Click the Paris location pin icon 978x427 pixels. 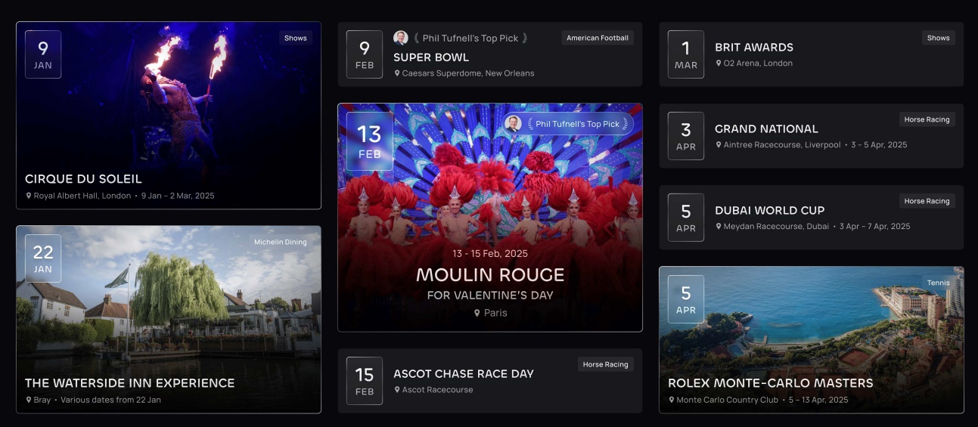coord(477,313)
